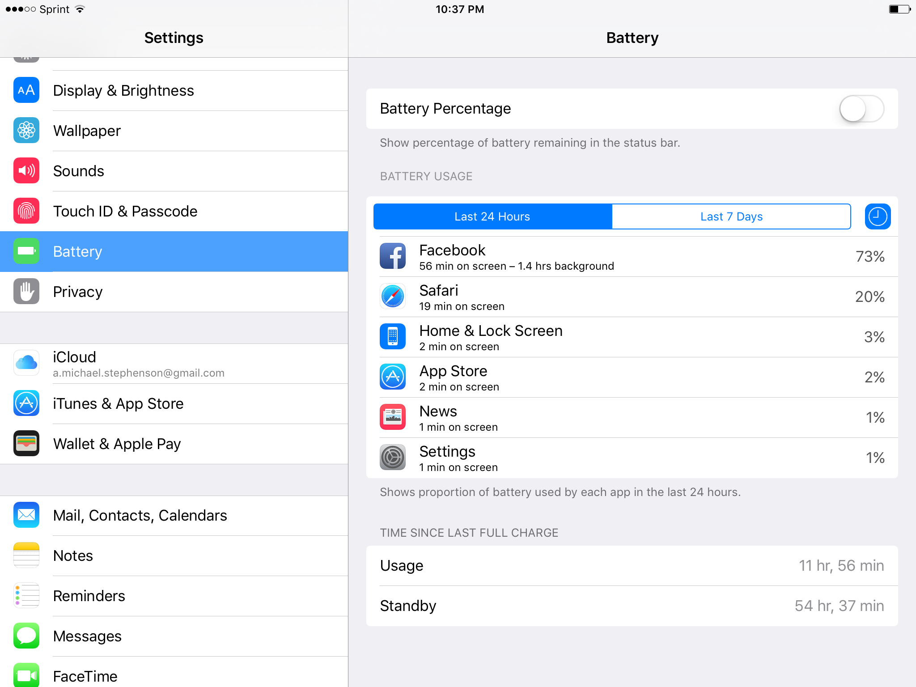Tap the App Store battery usage row
This screenshot has width=916, height=687.
click(632, 377)
